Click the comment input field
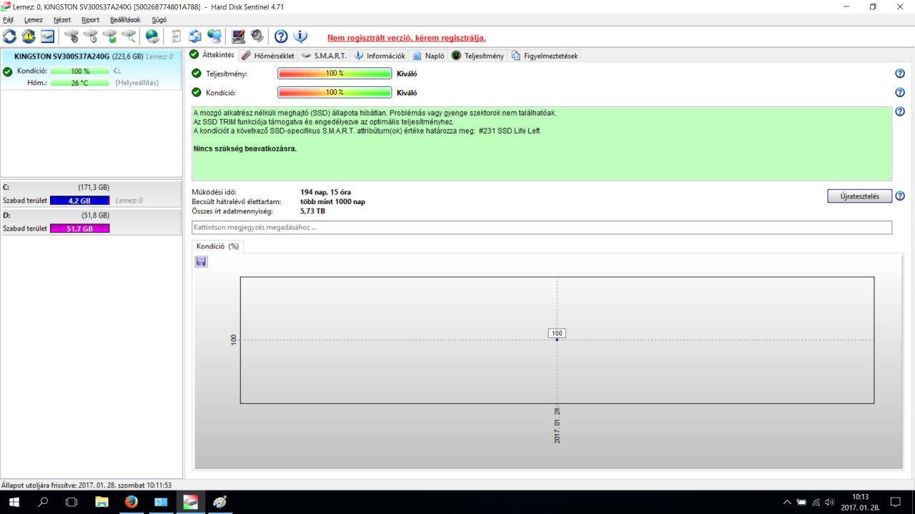 542,228
